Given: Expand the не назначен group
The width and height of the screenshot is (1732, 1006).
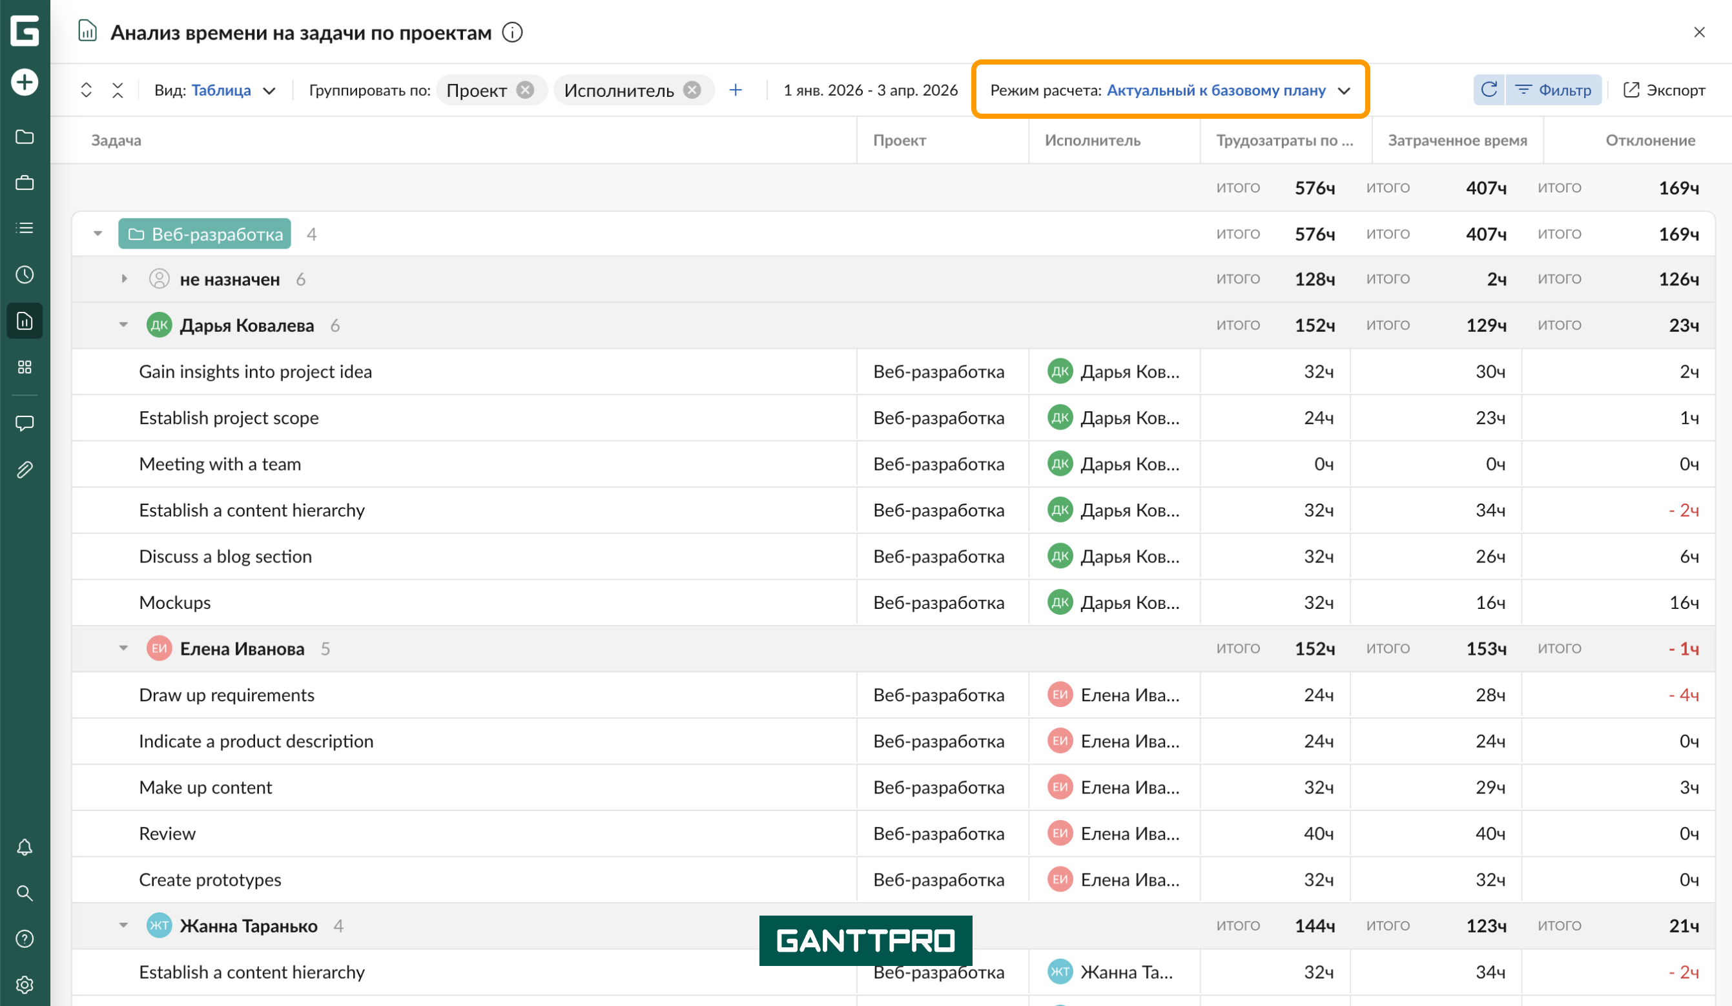Looking at the screenshot, I should (125, 279).
